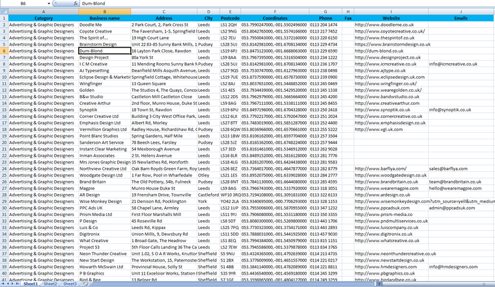This screenshot has width=495, height=287.
Task: Click the 0113 204 1474 phone cell
Action: point(326,25)
